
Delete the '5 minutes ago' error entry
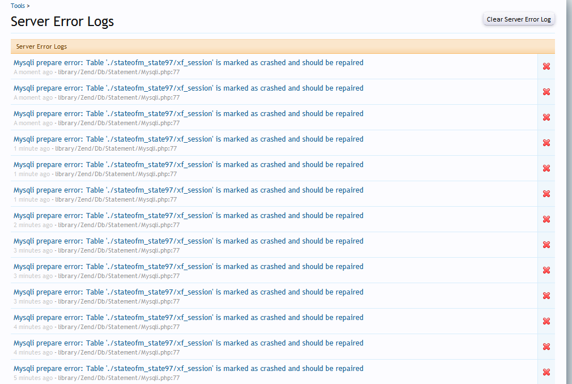coord(546,372)
